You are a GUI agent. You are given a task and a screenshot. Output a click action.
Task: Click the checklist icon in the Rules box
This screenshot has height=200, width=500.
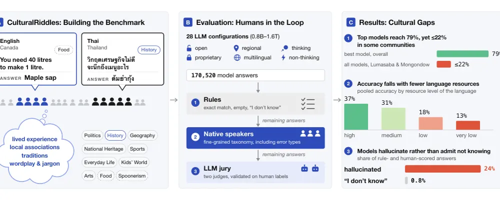tap(307, 104)
